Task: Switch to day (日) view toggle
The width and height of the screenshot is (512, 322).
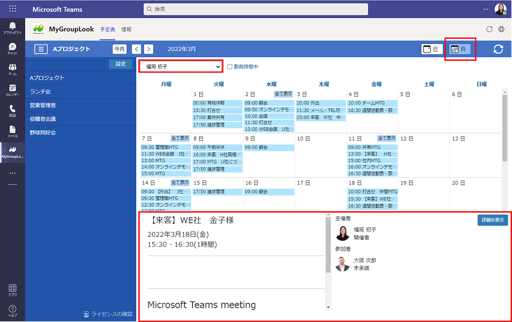Action: point(432,49)
